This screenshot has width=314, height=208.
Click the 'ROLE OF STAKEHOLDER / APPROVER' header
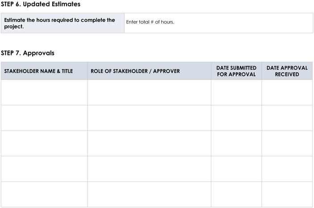[149, 71]
